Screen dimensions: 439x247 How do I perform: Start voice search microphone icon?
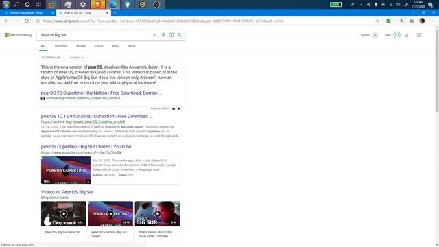[163, 35]
